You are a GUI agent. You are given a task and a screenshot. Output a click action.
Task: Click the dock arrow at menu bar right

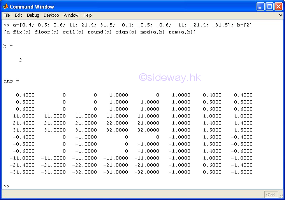(280, 16)
